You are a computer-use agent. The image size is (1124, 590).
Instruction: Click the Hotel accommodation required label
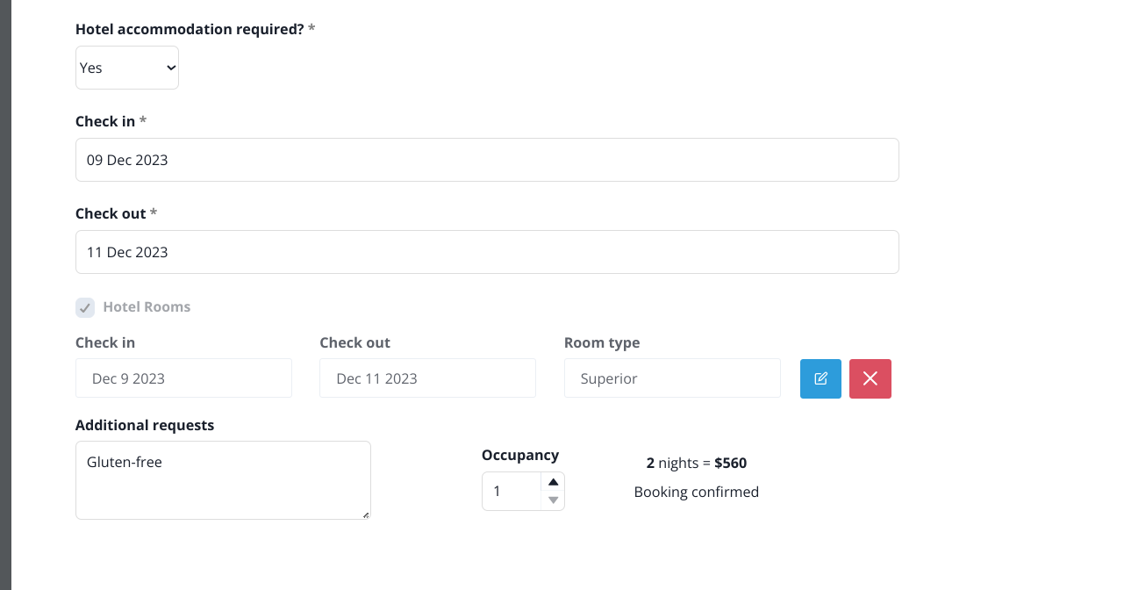(195, 29)
